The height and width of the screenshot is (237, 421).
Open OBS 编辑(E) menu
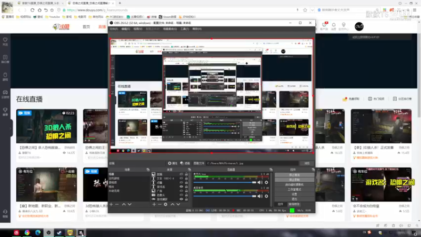click(125, 29)
